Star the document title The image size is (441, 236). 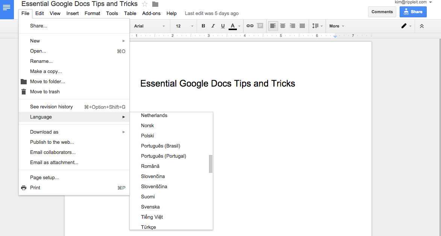pos(145,4)
